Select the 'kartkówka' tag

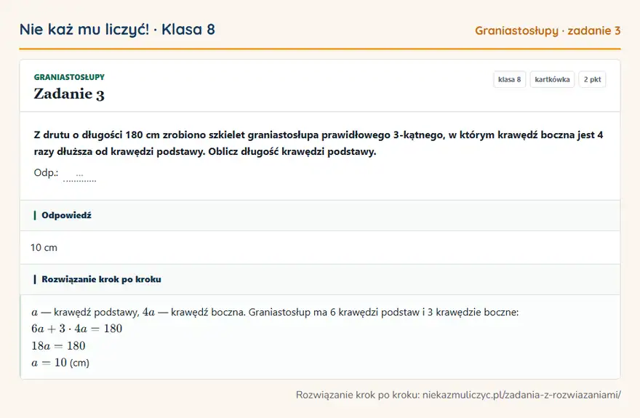pyautogui.click(x=552, y=79)
